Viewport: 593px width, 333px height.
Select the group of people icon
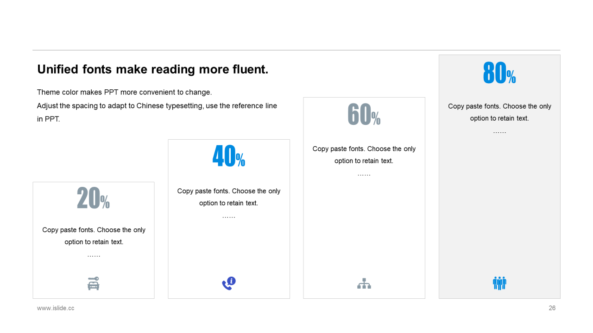(499, 283)
